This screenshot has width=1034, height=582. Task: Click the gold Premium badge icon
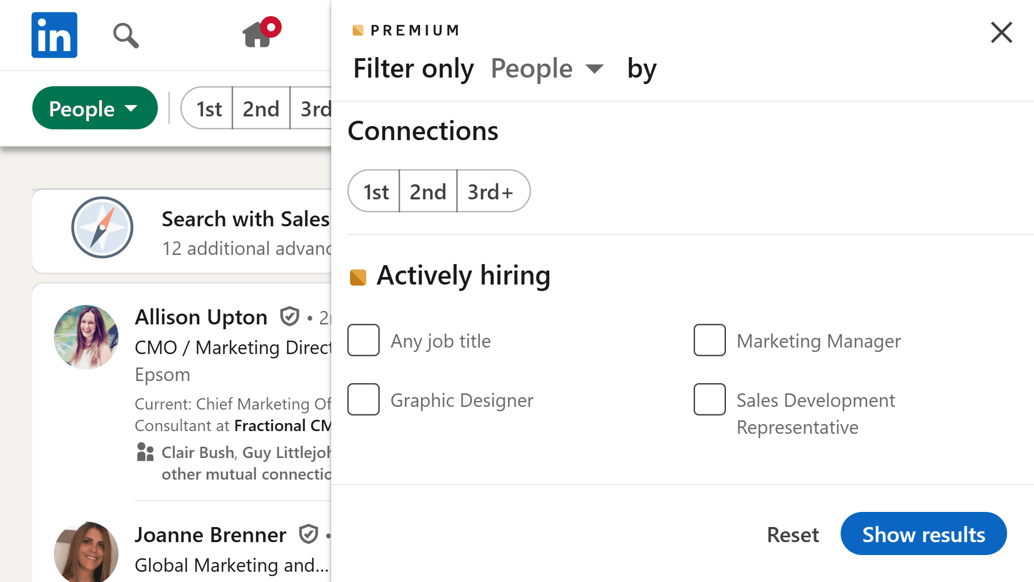pyautogui.click(x=358, y=30)
